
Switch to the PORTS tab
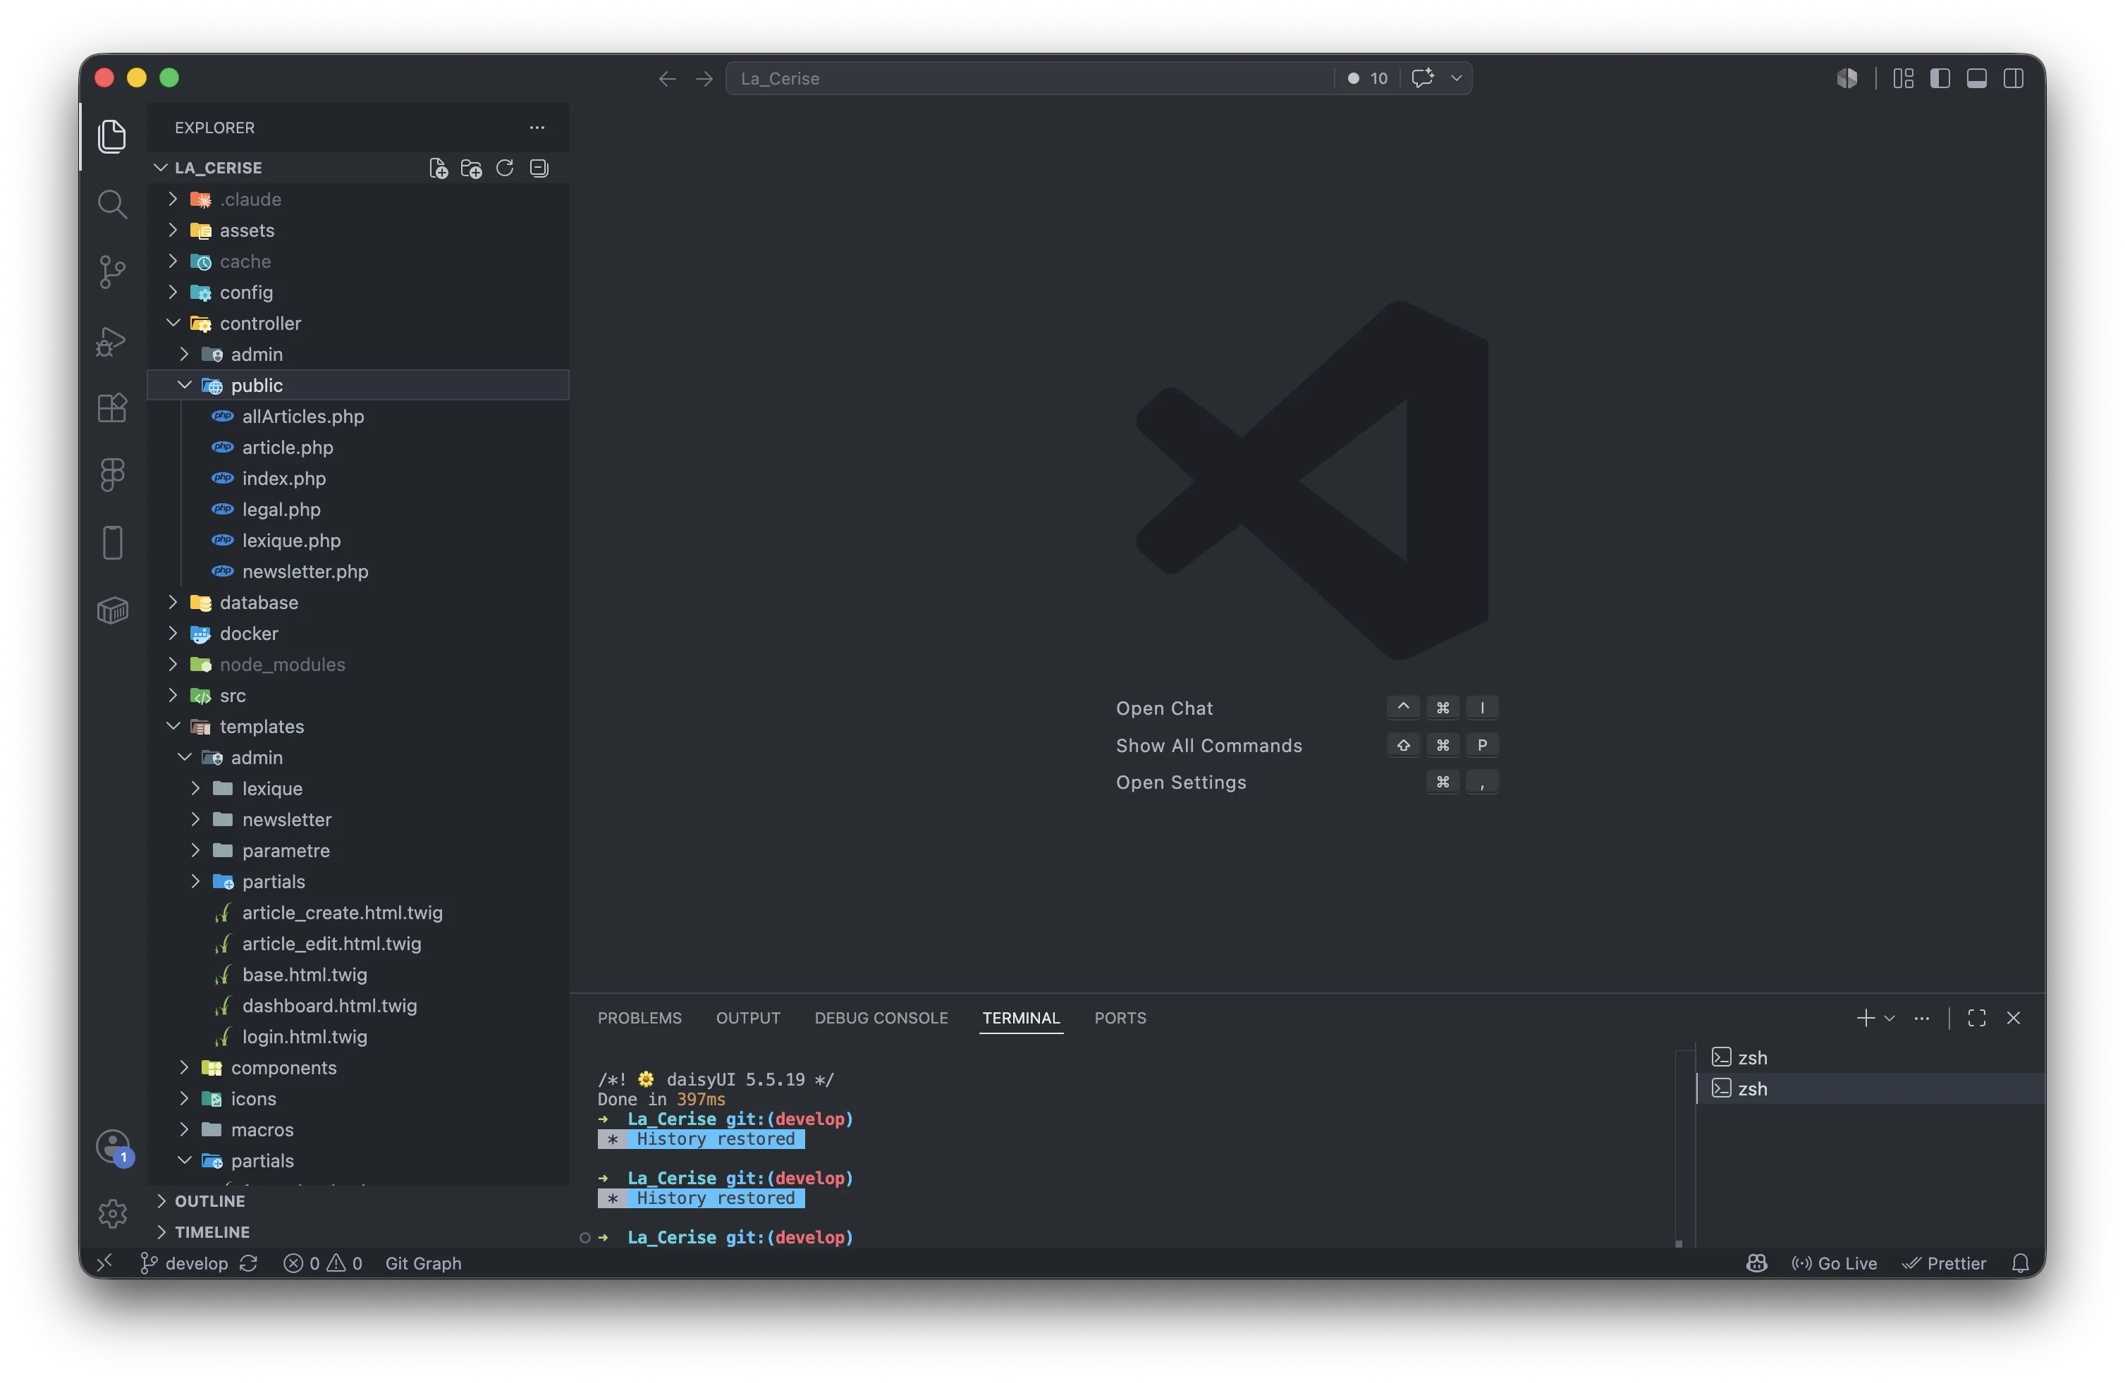(1120, 1018)
